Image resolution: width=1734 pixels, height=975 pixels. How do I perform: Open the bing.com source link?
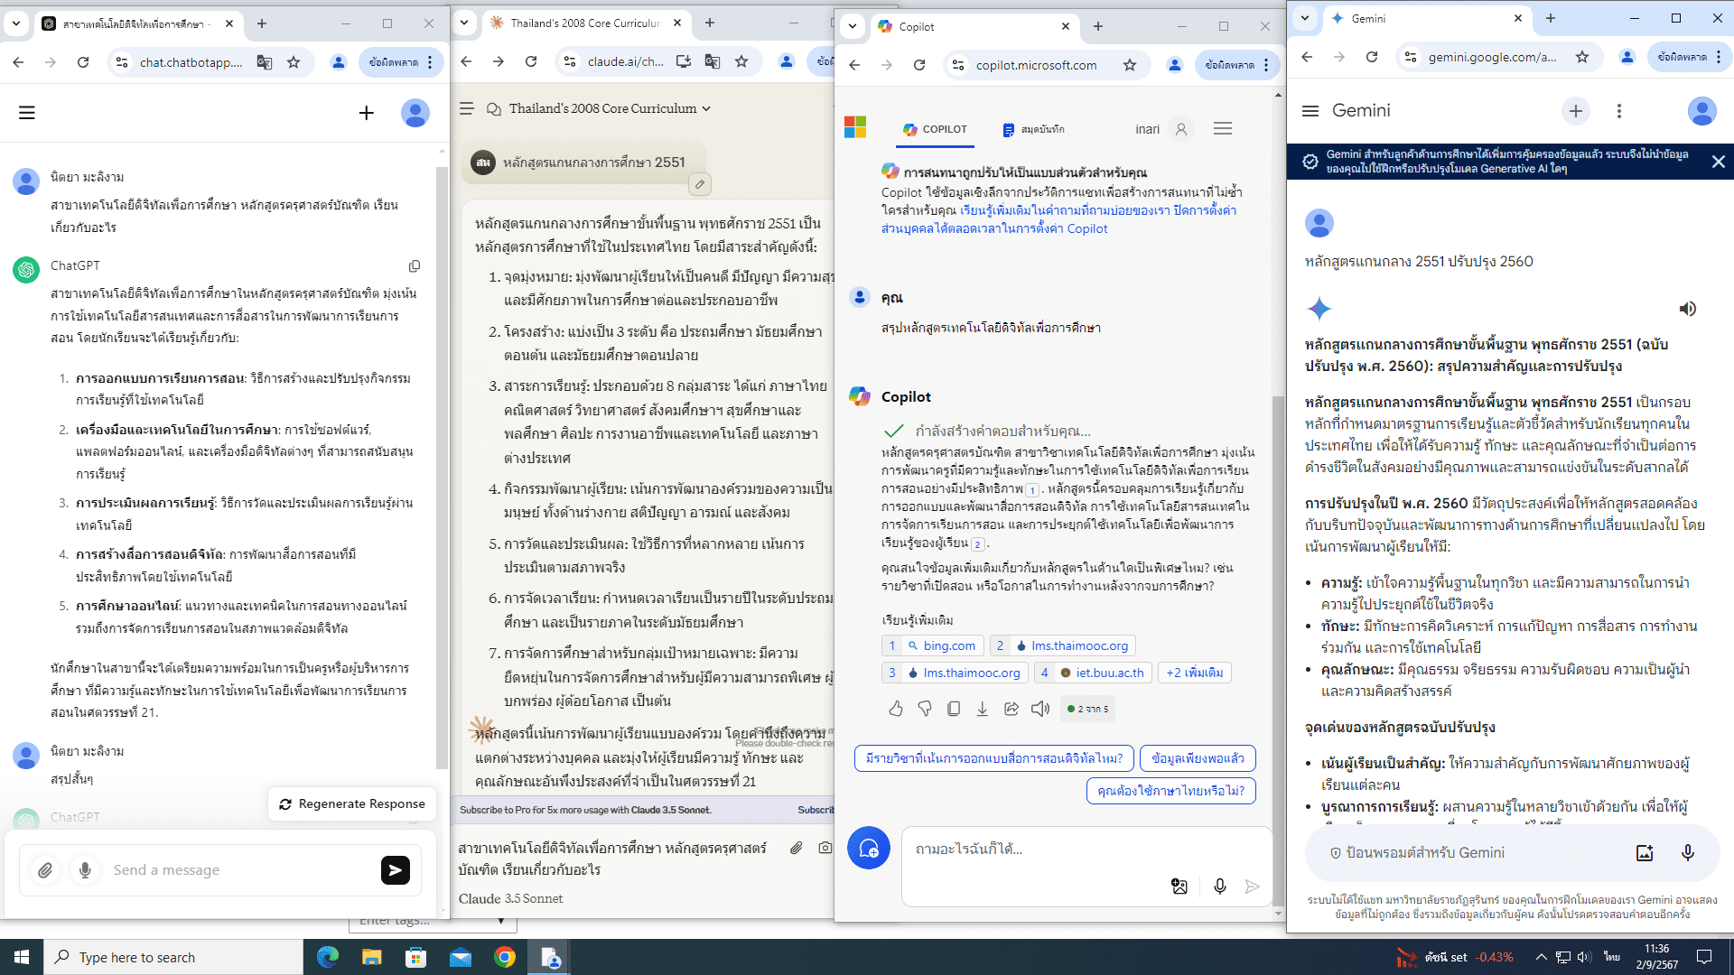click(x=940, y=645)
